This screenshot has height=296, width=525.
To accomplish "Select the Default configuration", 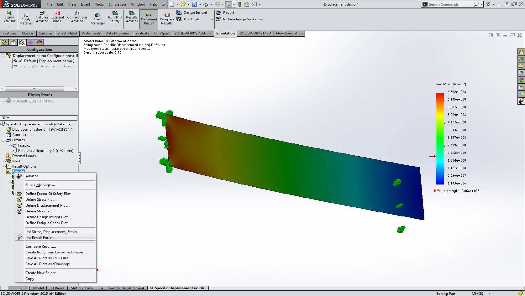I will (49, 61).
